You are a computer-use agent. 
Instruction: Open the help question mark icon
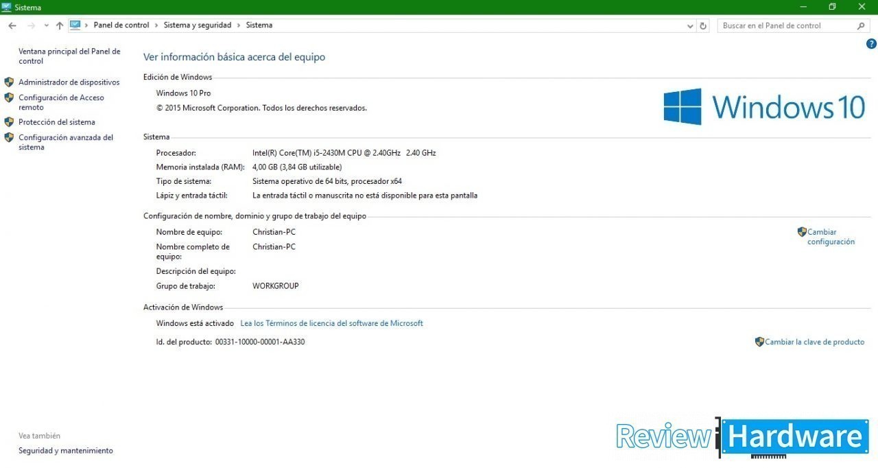(x=872, y=44)
